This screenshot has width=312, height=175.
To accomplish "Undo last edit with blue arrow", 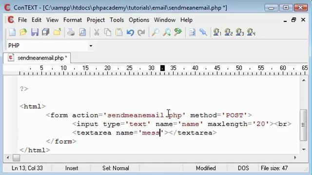I will pos(130,32).
